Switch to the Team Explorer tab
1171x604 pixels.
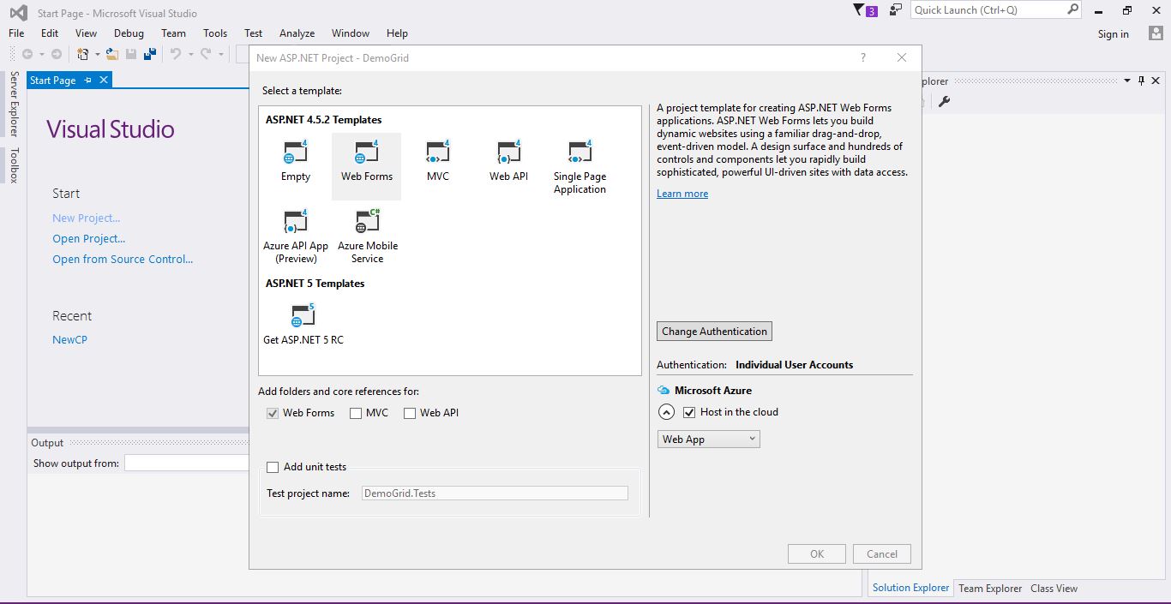(990, 589)
